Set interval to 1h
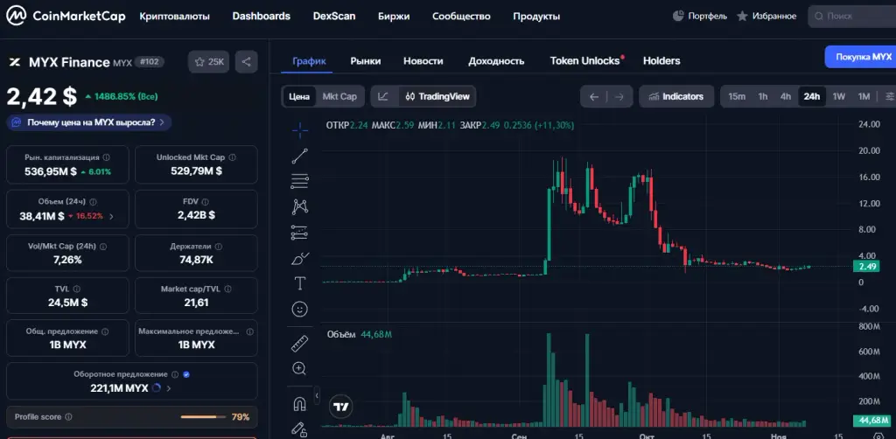Screen dimensions: 896x439 [x=763, y=96]
